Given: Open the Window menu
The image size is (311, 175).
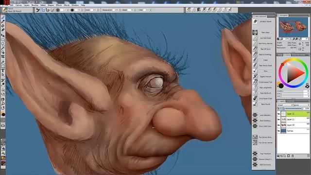Looking at the screenshot, I should pos(75,5).
